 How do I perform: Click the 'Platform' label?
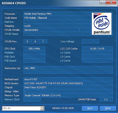9,22
